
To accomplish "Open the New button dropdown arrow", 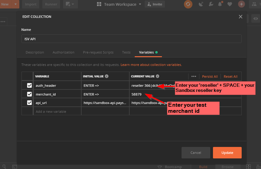I will [15, 4].
